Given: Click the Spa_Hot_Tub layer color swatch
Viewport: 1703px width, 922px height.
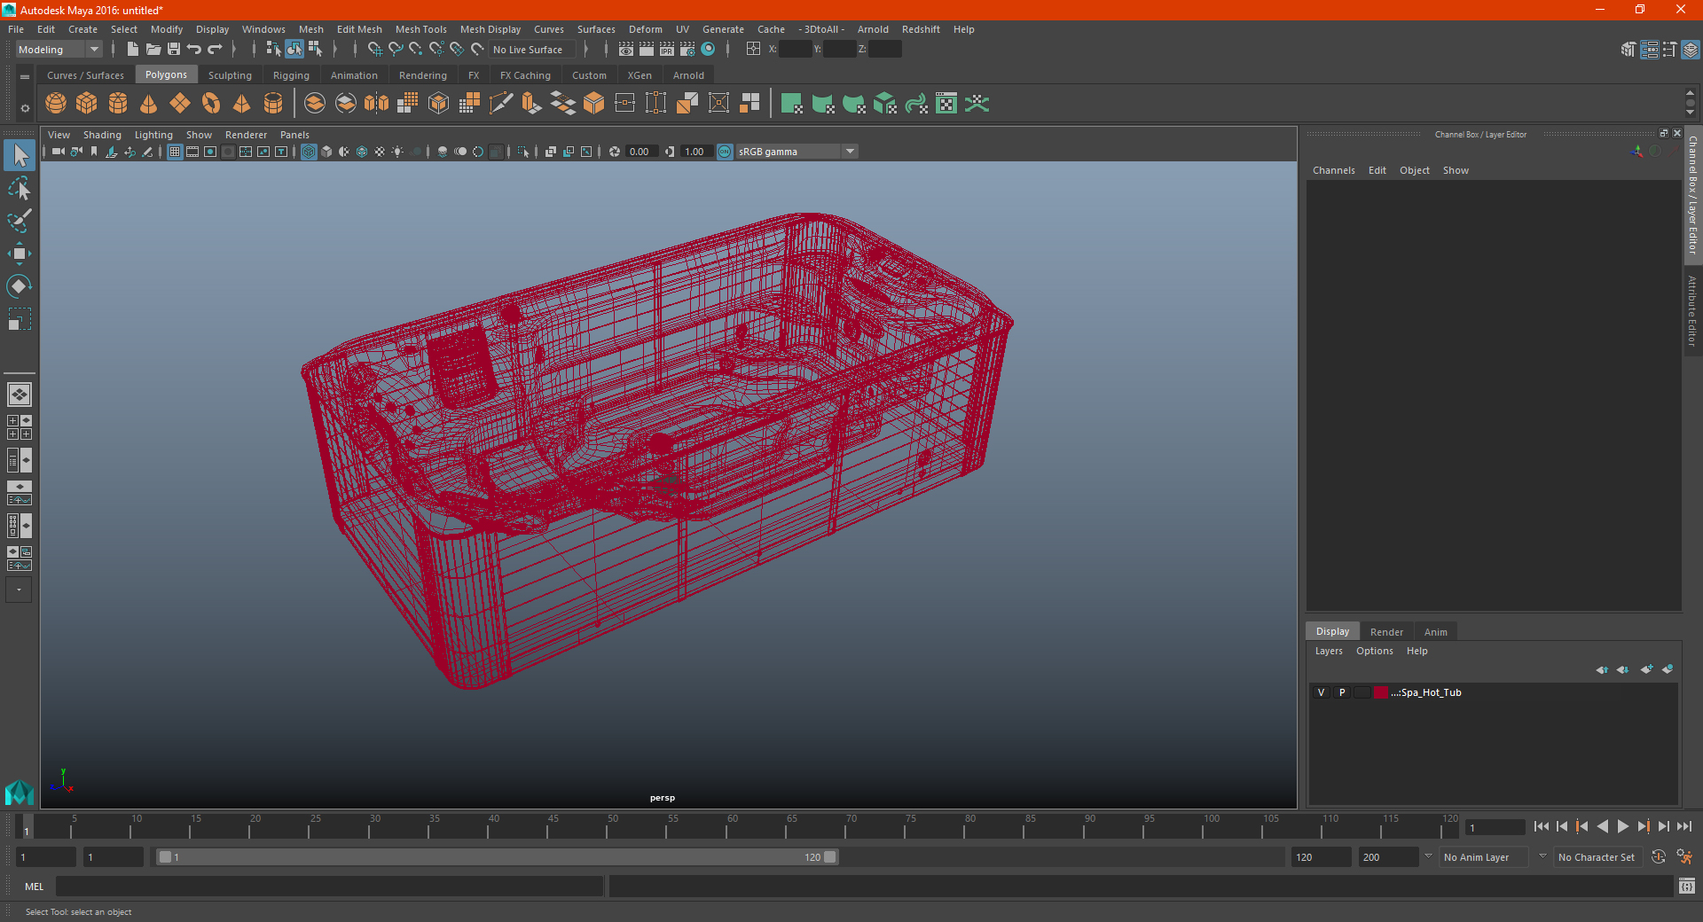Looking at the screenshot, I should coord(1381,692).
